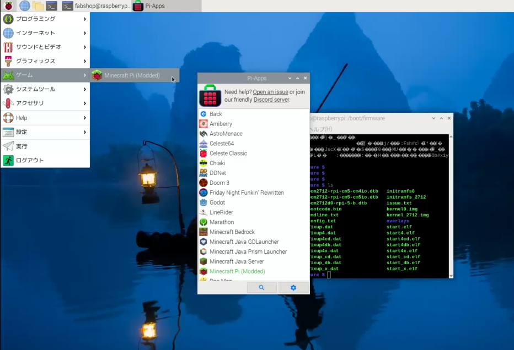This screenshot has width=514, height=350.
Task: Open the Raspberry Pi main menu icon
Action: tap(8, 6)
